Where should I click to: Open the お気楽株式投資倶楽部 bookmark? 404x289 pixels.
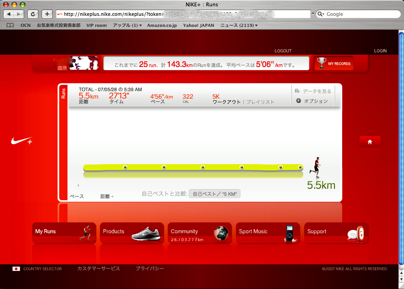[59, 25]
